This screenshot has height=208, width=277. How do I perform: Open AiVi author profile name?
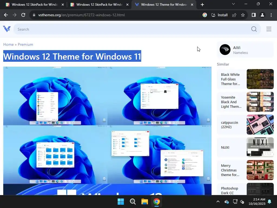(x=237, y=48)
